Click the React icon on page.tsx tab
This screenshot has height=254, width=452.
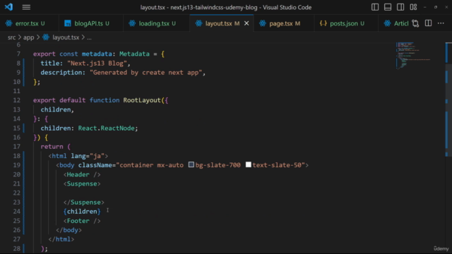click(x=262, y=23)
